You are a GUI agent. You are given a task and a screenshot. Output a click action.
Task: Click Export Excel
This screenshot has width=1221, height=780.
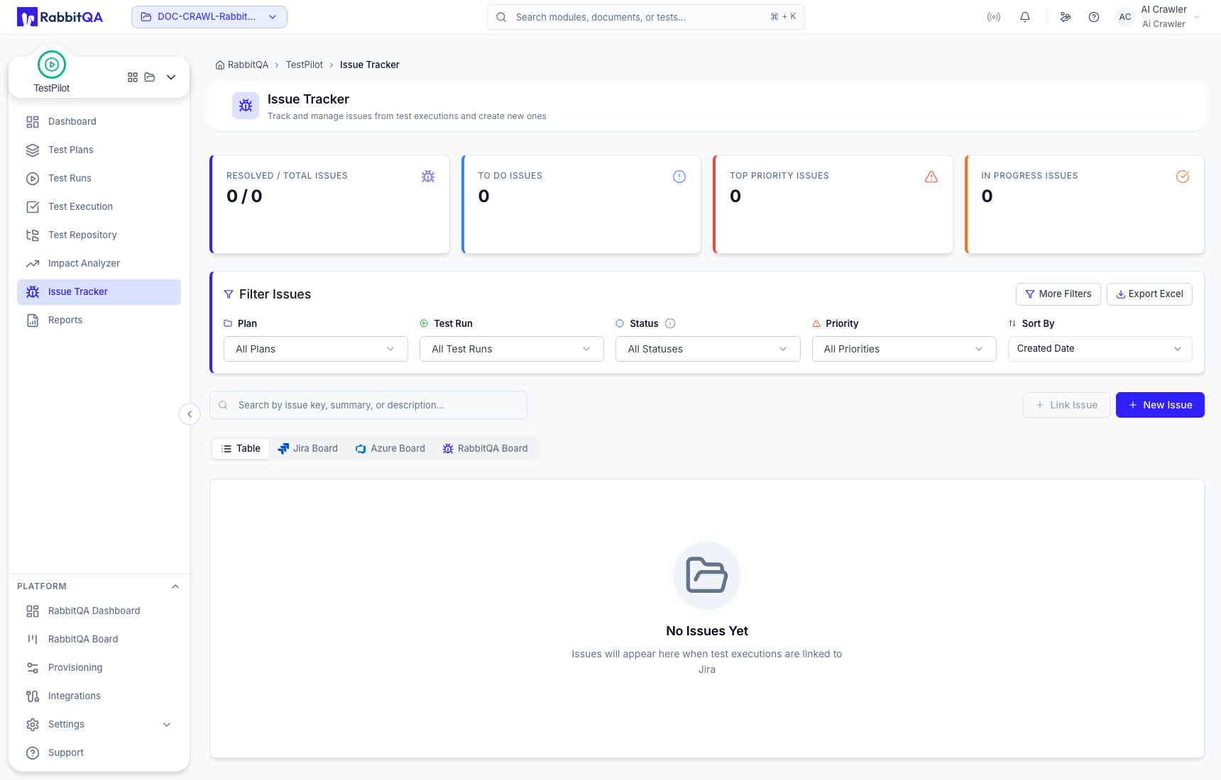coord(1149,294)
